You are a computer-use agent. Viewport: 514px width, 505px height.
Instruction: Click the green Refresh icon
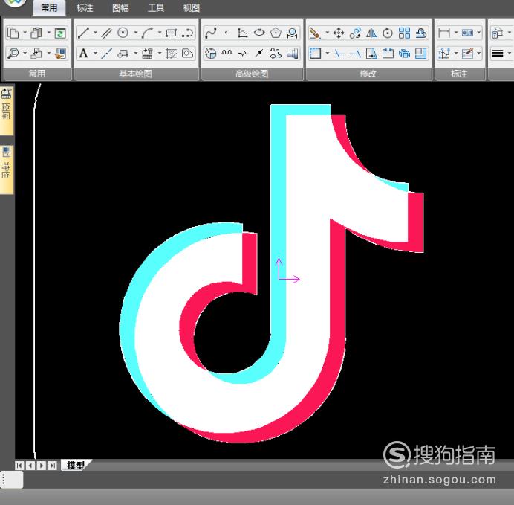(60, 33)
